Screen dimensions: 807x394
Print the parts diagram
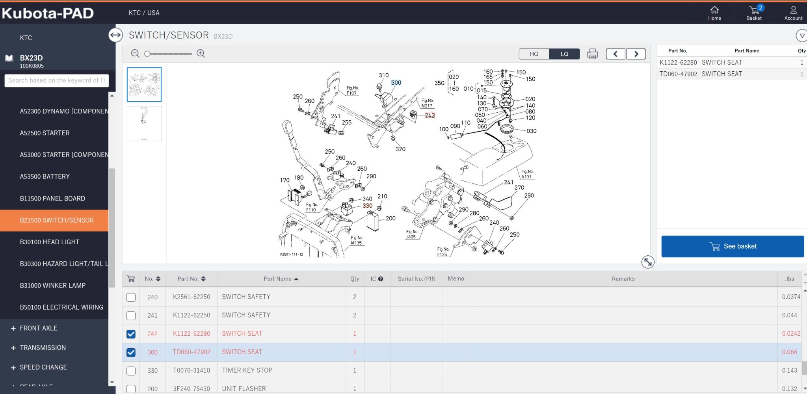(592, 54)
